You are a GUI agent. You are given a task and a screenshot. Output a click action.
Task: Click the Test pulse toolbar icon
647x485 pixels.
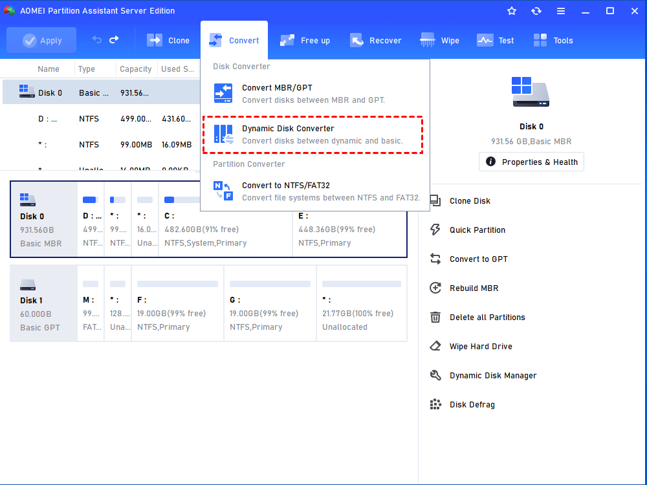coord(485,40)
